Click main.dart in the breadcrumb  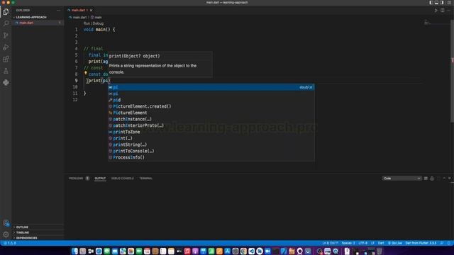click(79, 17)
